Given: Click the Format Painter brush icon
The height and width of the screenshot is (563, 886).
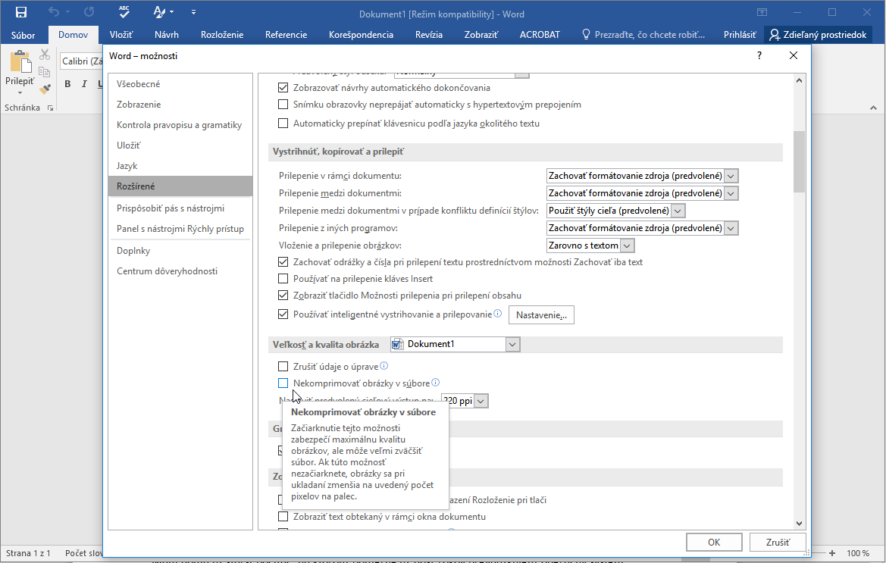Looking at the screenshot, I should click(45, 89).
